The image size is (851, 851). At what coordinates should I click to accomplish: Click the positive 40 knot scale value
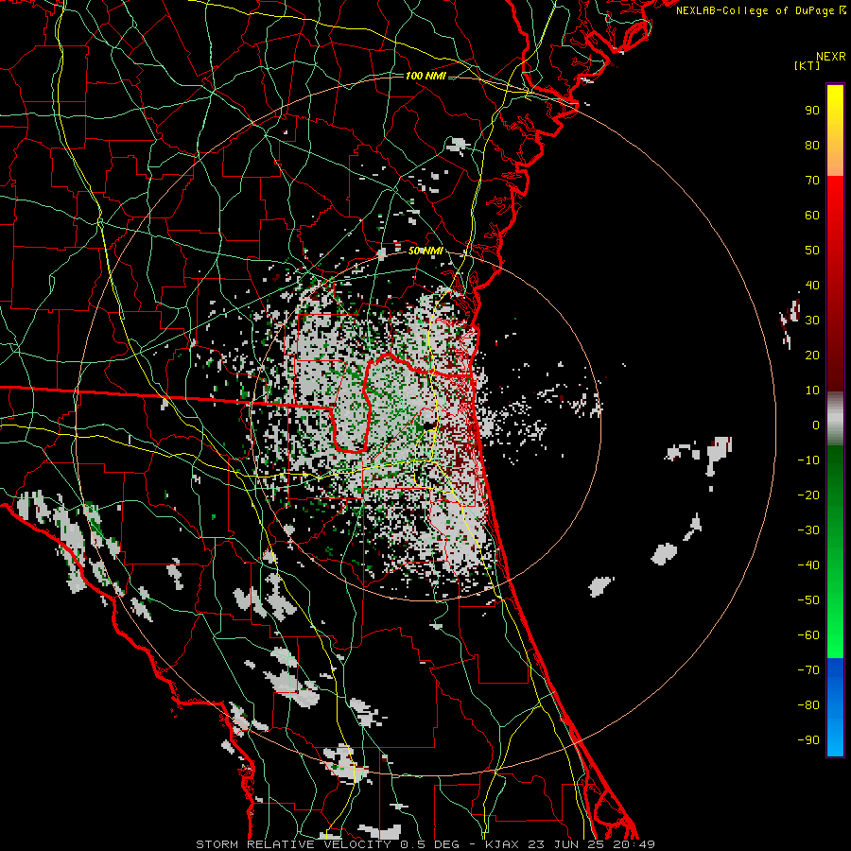[812, 285]
